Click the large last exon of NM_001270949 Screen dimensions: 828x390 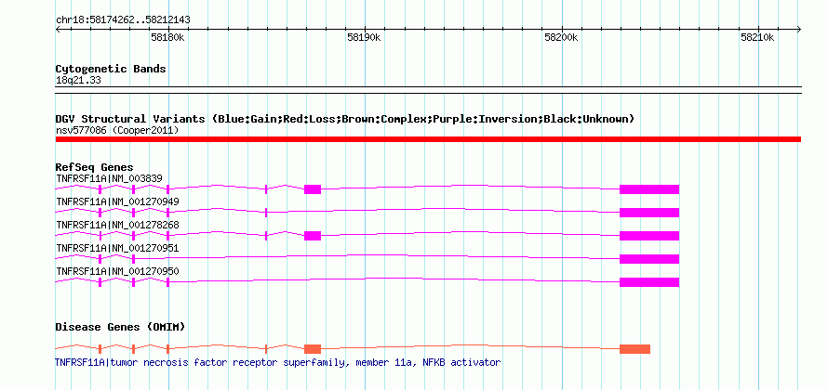coord(649,213)
